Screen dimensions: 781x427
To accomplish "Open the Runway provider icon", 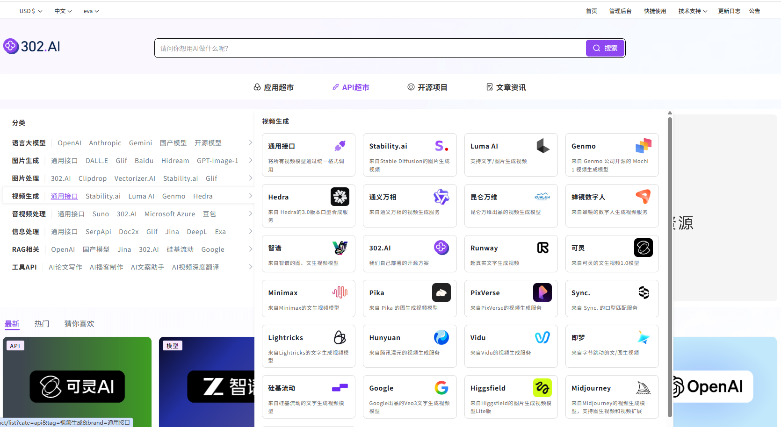I will coord(542,248).
